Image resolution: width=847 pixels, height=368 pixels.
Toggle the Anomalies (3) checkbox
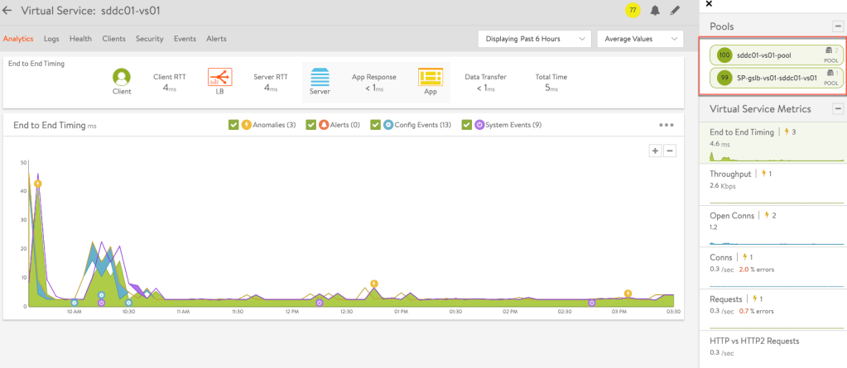(x=233, y=125)
